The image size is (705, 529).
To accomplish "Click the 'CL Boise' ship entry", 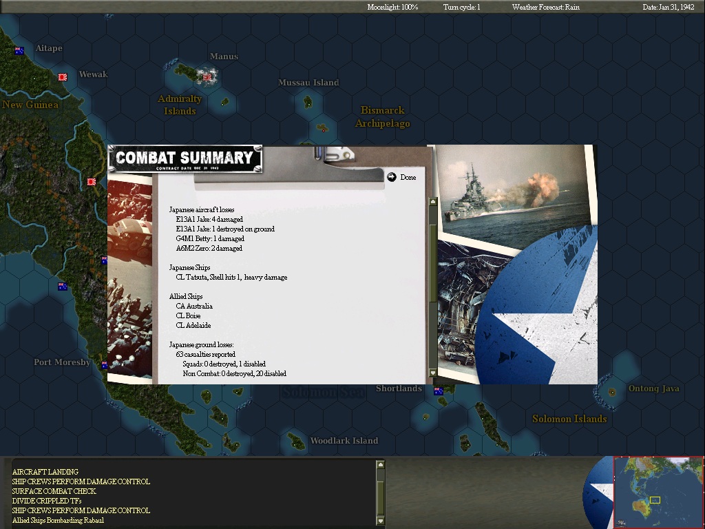I will pos(188,315).
